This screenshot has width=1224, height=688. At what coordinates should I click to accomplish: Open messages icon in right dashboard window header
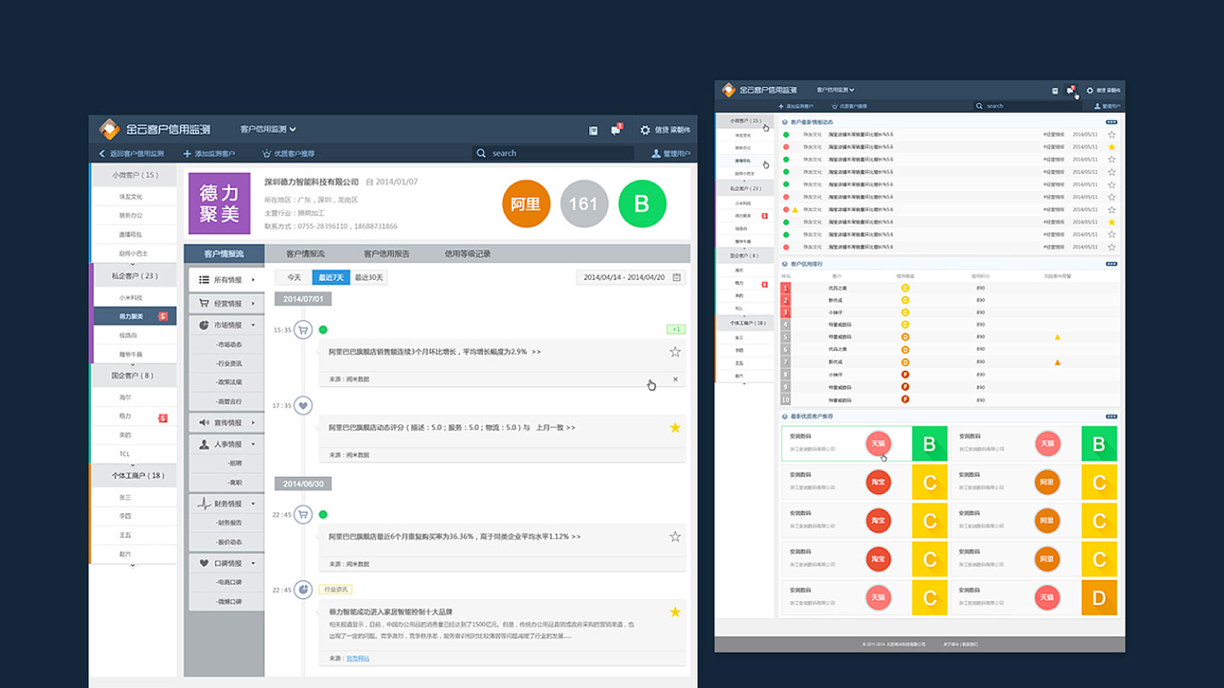1071,91
